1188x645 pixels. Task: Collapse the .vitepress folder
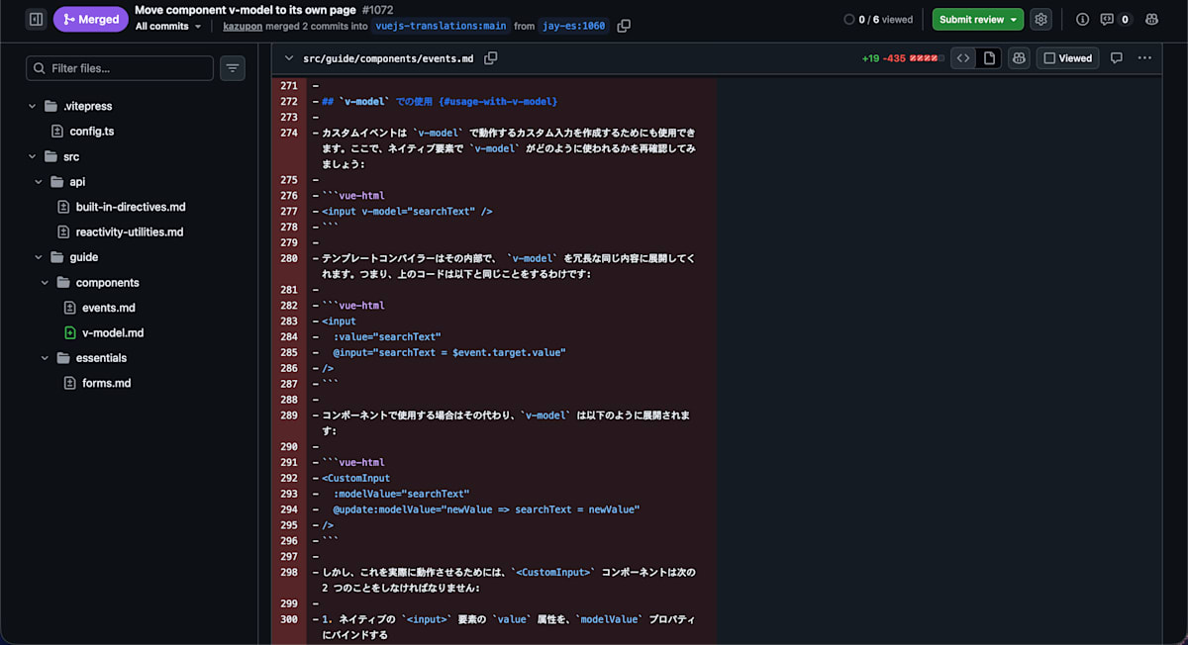coord(33,106)
